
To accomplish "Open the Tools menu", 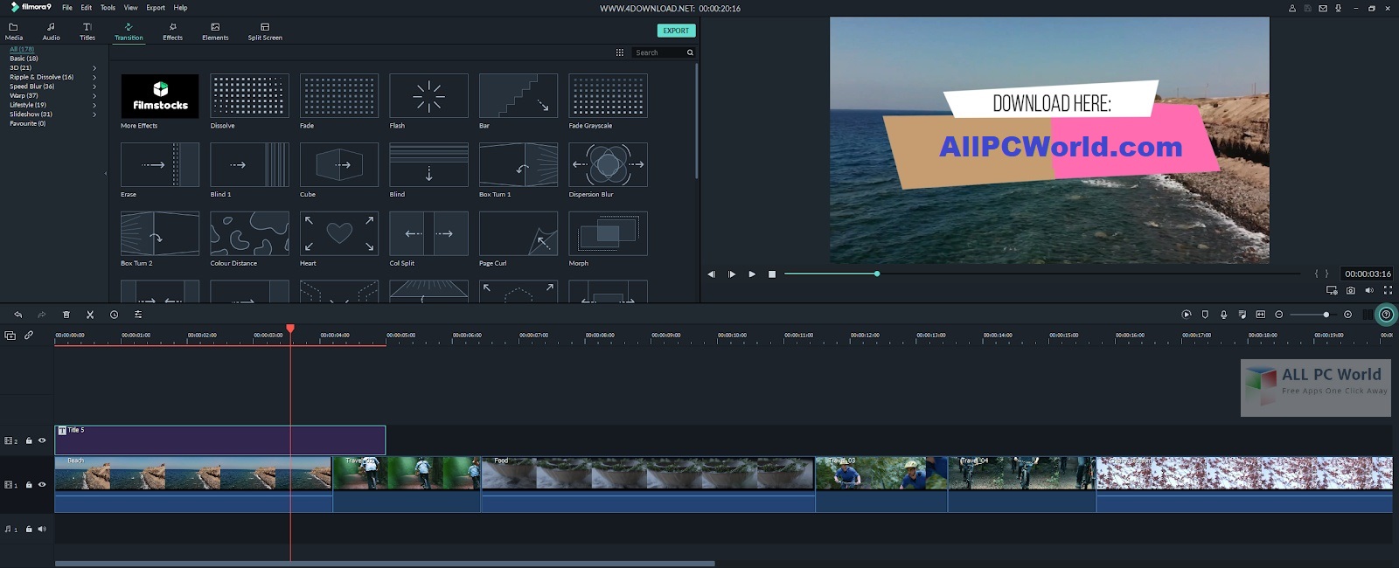I will 108,8.
